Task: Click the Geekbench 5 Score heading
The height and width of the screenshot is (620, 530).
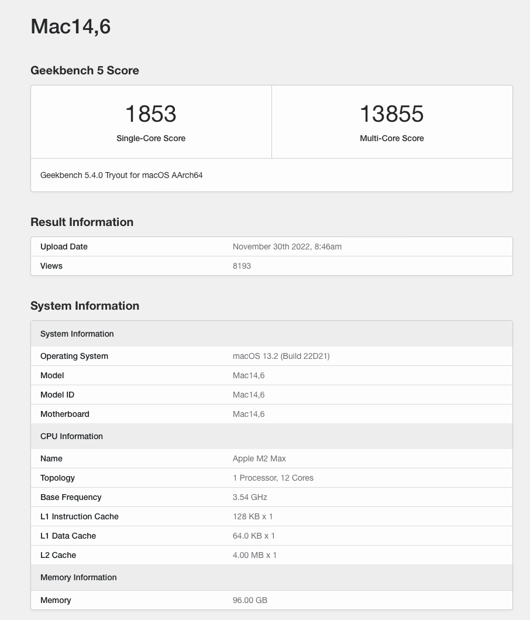Action: coord(85,70)
